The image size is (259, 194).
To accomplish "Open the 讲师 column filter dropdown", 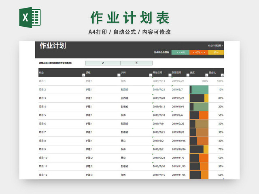I will click(151, 75).
